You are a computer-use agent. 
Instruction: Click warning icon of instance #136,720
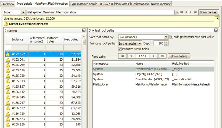pyautogui.click(x=8, y=114)
